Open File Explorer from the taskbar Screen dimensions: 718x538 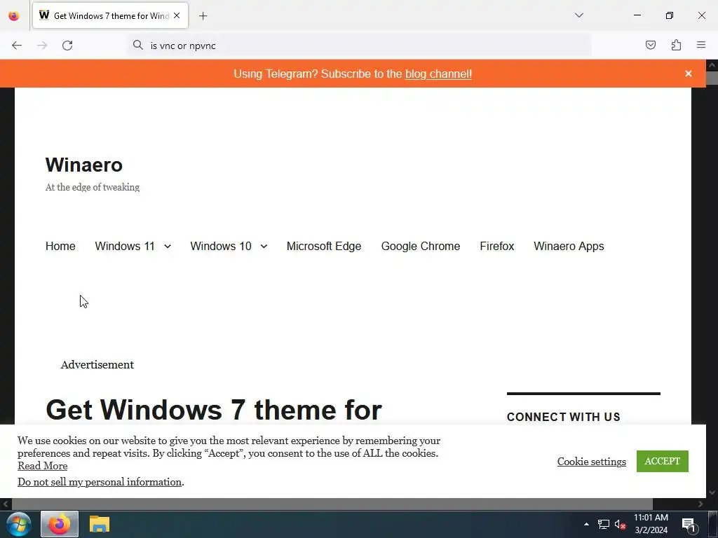click(x=100, y=524)
